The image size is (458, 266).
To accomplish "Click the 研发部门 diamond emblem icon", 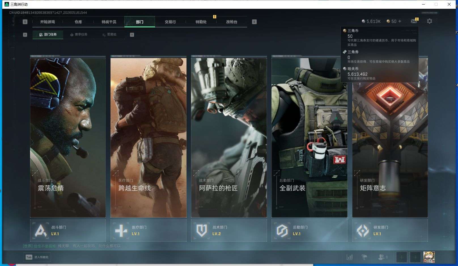I will coord(362,231).
